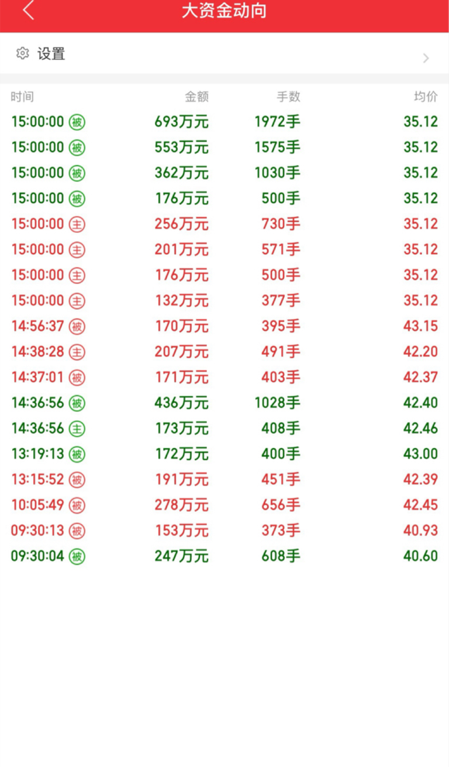Tap 主 badge on the 14:38:28 row
This screenshot has height=767, width=449.
coord(77,352)
